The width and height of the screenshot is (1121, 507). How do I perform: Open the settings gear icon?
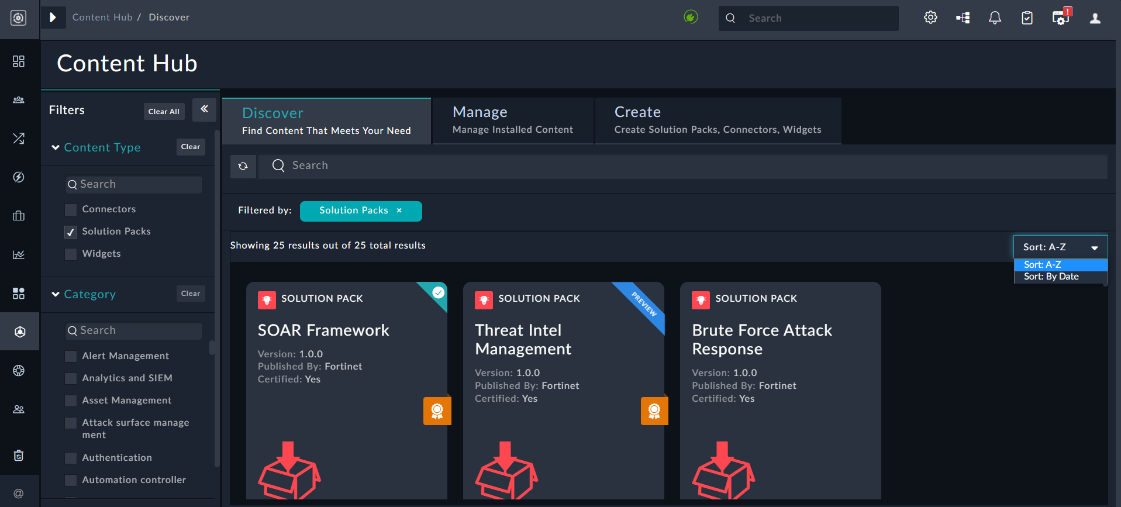pyautogui.click(x=930, y=18)
